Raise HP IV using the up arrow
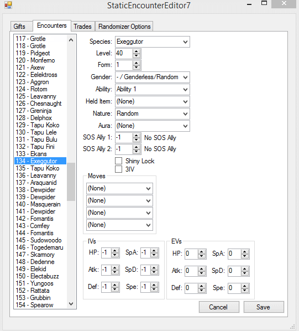Image resolution: width=299 pixels, height=331 pixels. (115, 251)
